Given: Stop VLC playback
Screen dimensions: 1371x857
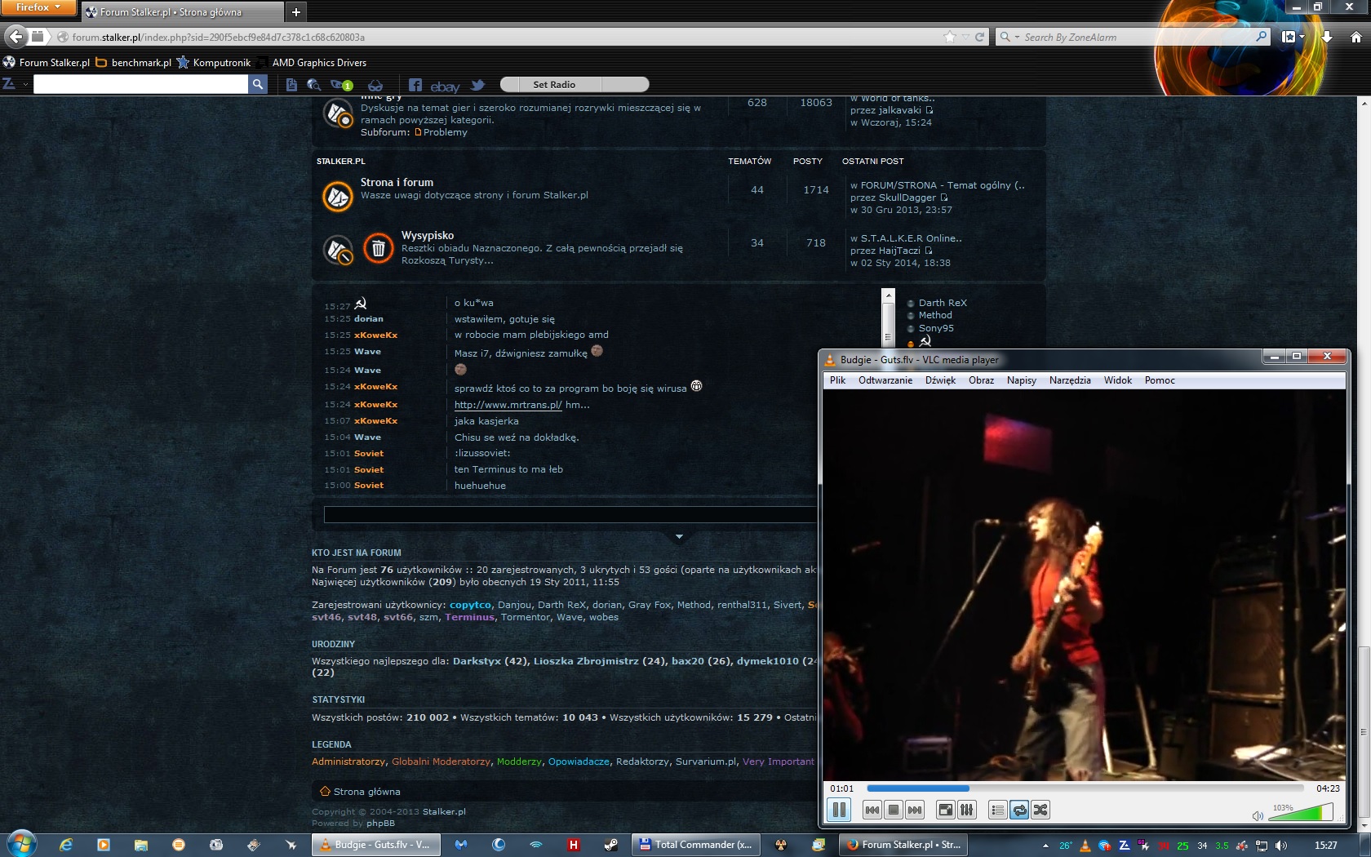Looking at the screenshot, I should coord(894,810).
